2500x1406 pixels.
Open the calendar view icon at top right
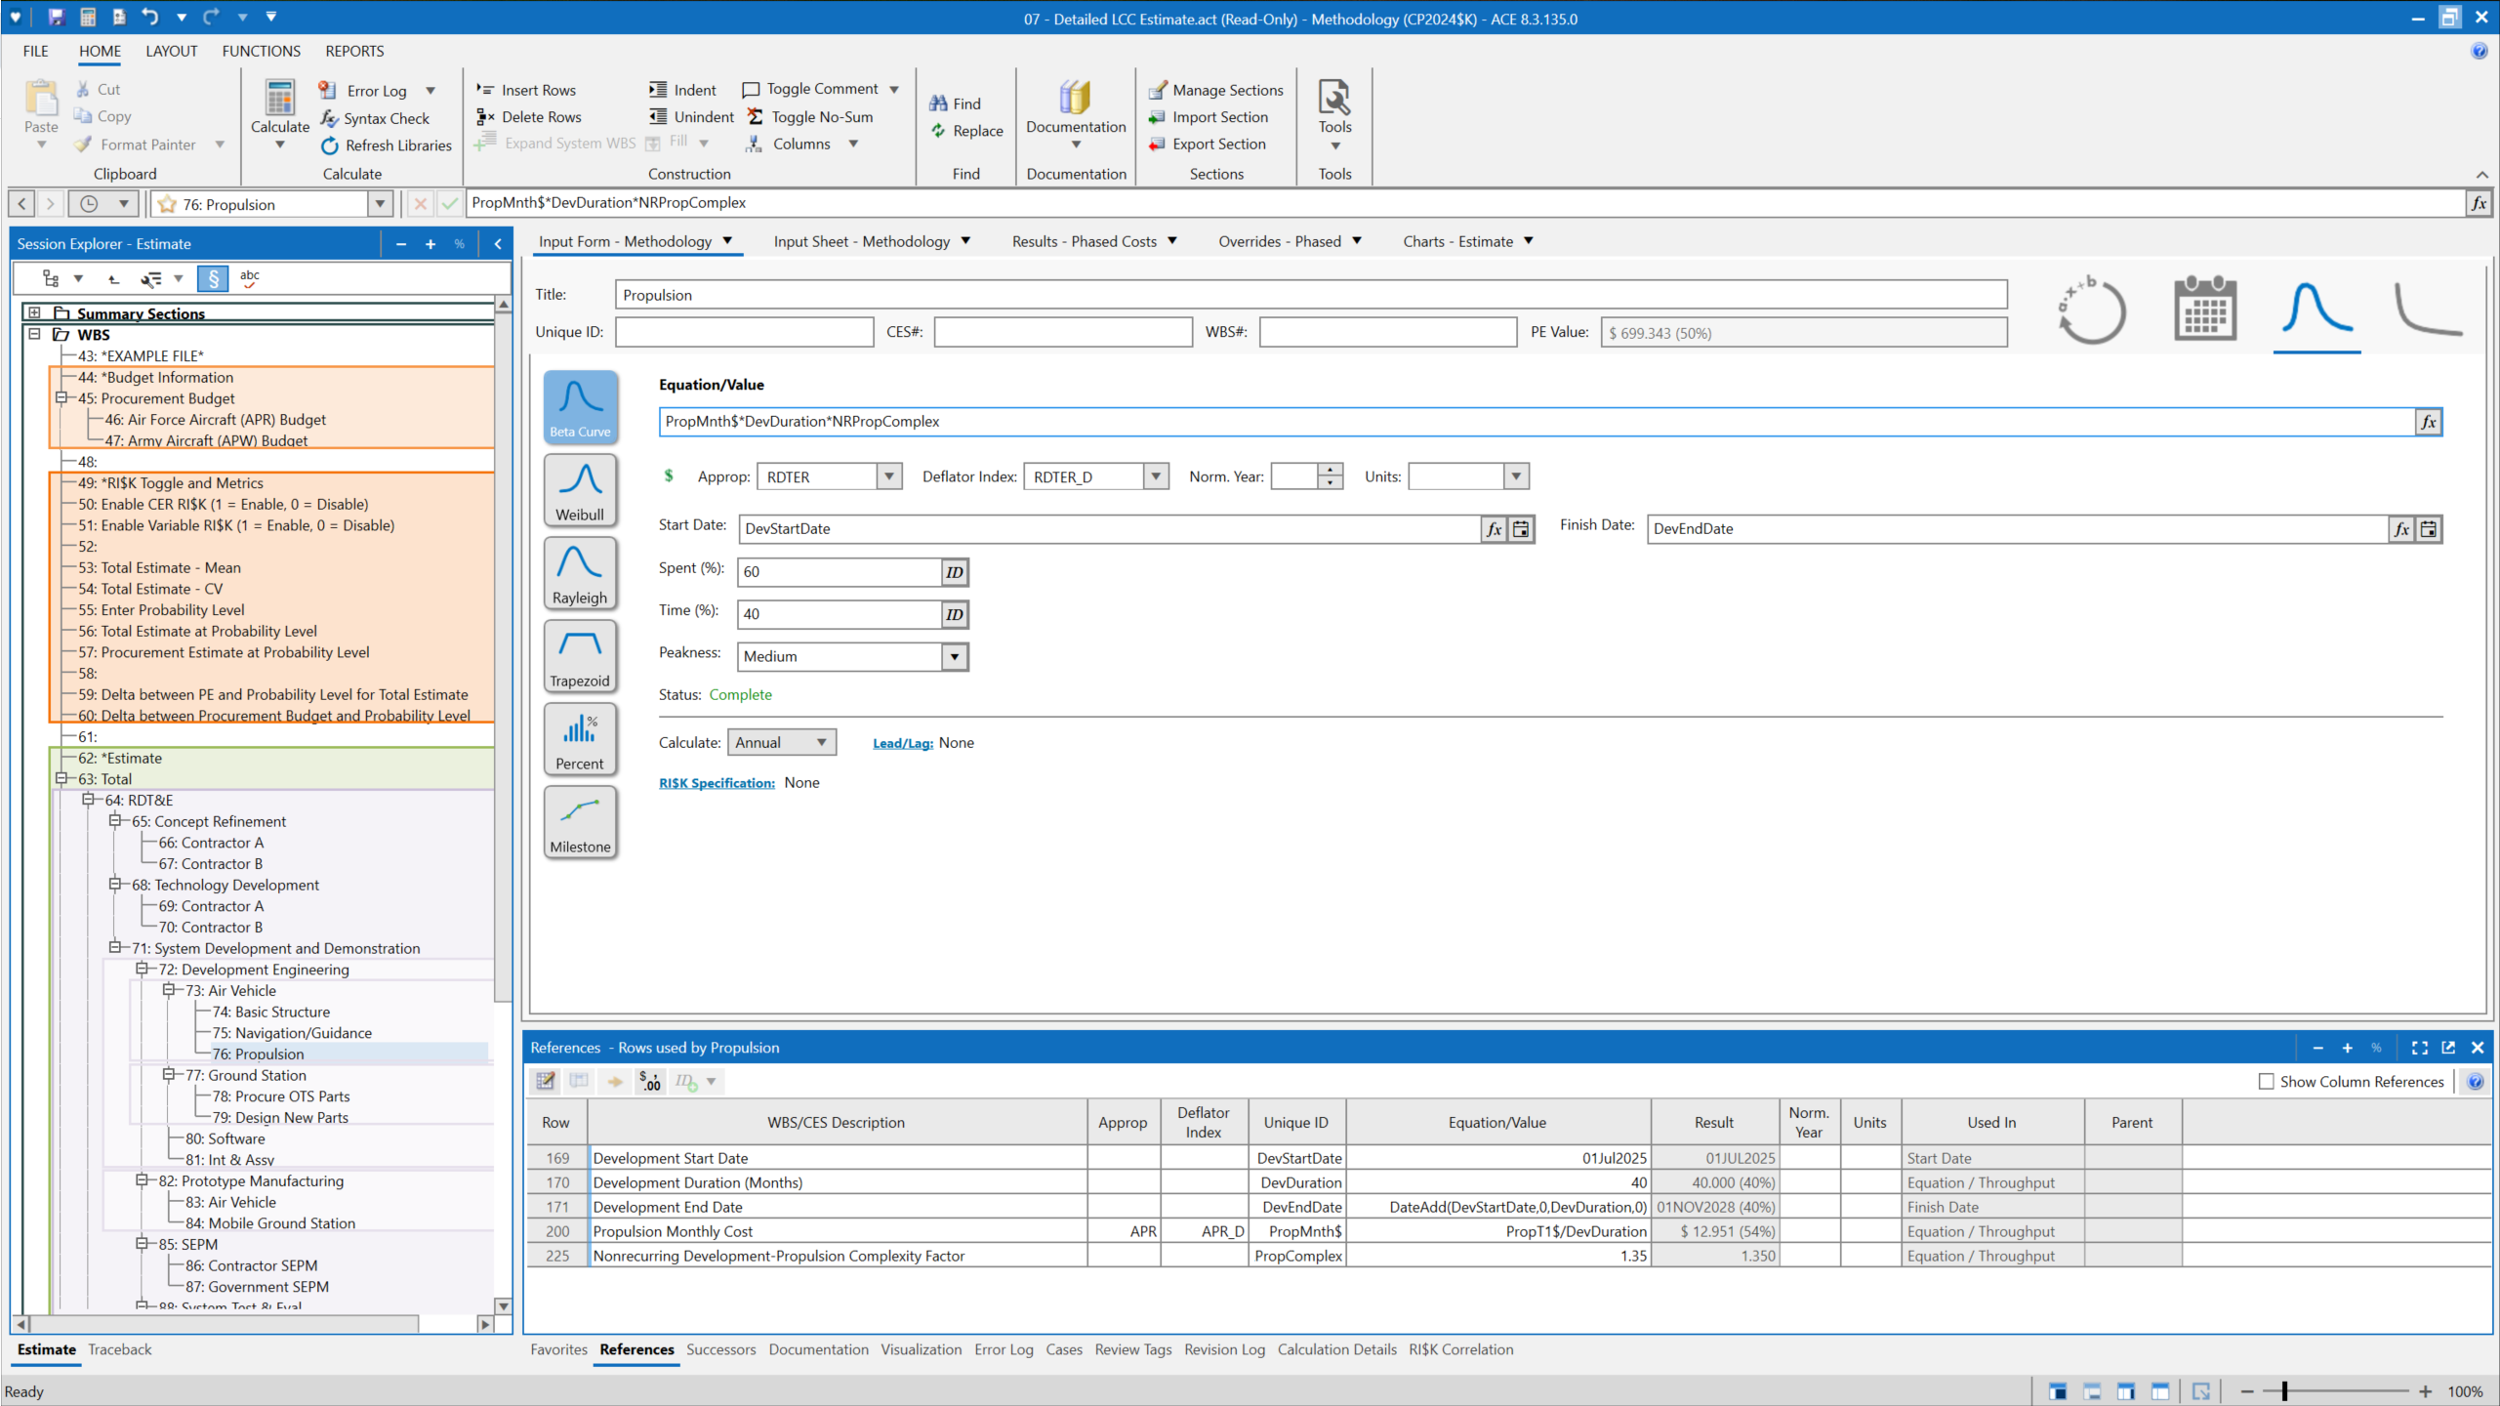point(2204,309)
